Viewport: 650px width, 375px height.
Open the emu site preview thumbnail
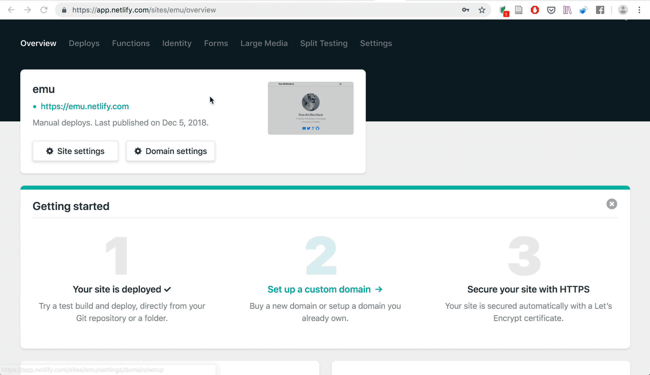pyautogui.click(x=311, y=108)
